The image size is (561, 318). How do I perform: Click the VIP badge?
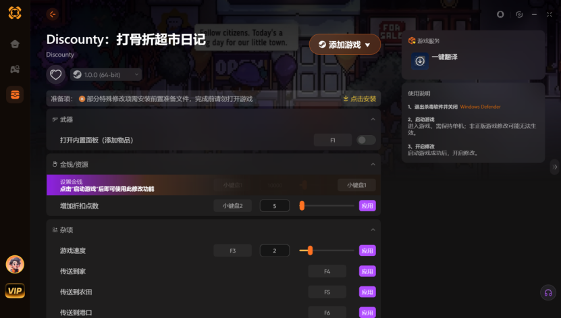(x=15, y=291)
